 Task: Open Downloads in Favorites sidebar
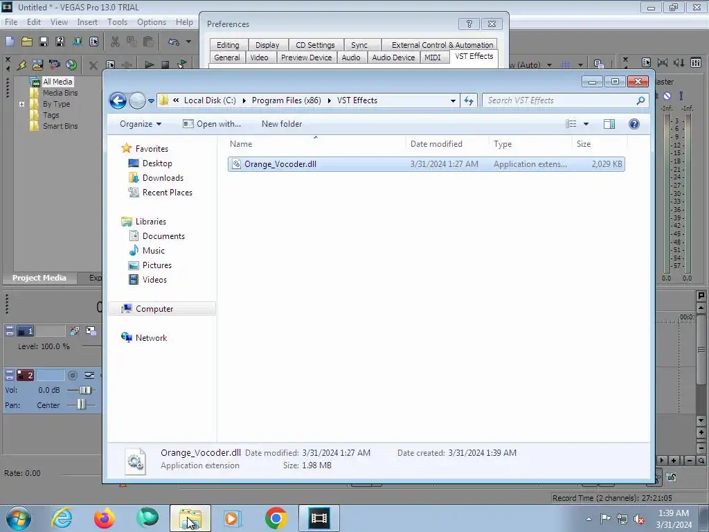pos(163,178)
